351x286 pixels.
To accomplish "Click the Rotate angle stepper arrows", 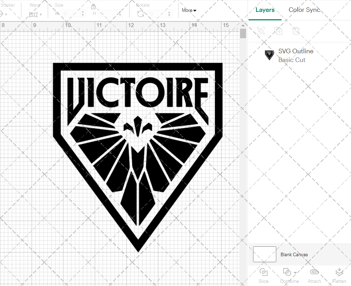I will [170, 14].
